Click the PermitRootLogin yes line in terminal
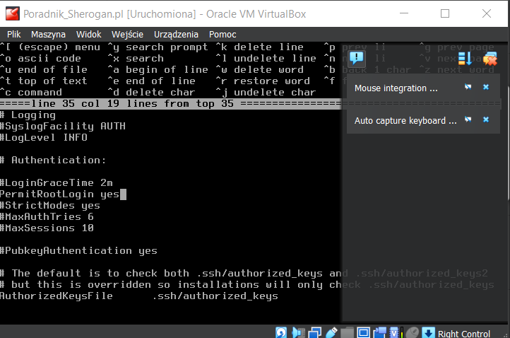The image size is (510, 338). [x=60, y=194]
